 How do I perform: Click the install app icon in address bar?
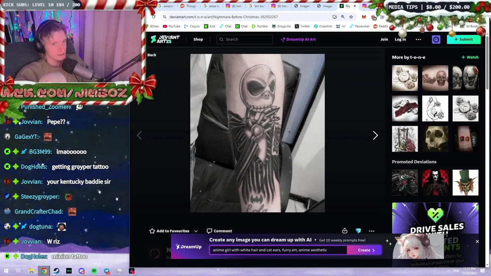(x=334, y=17)
